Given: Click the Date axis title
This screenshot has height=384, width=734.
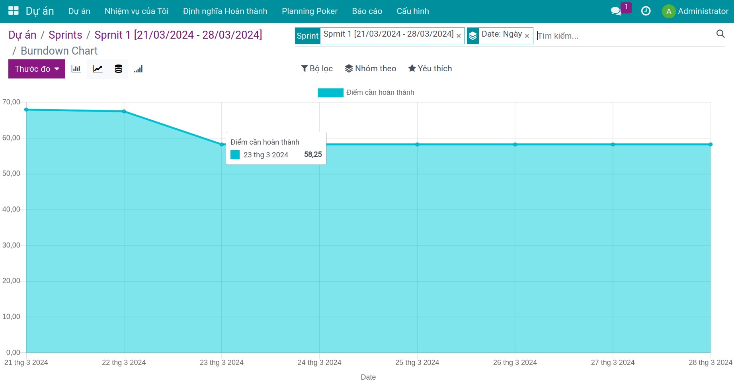Looking at the screenshot, I should (x=368, y=377).
